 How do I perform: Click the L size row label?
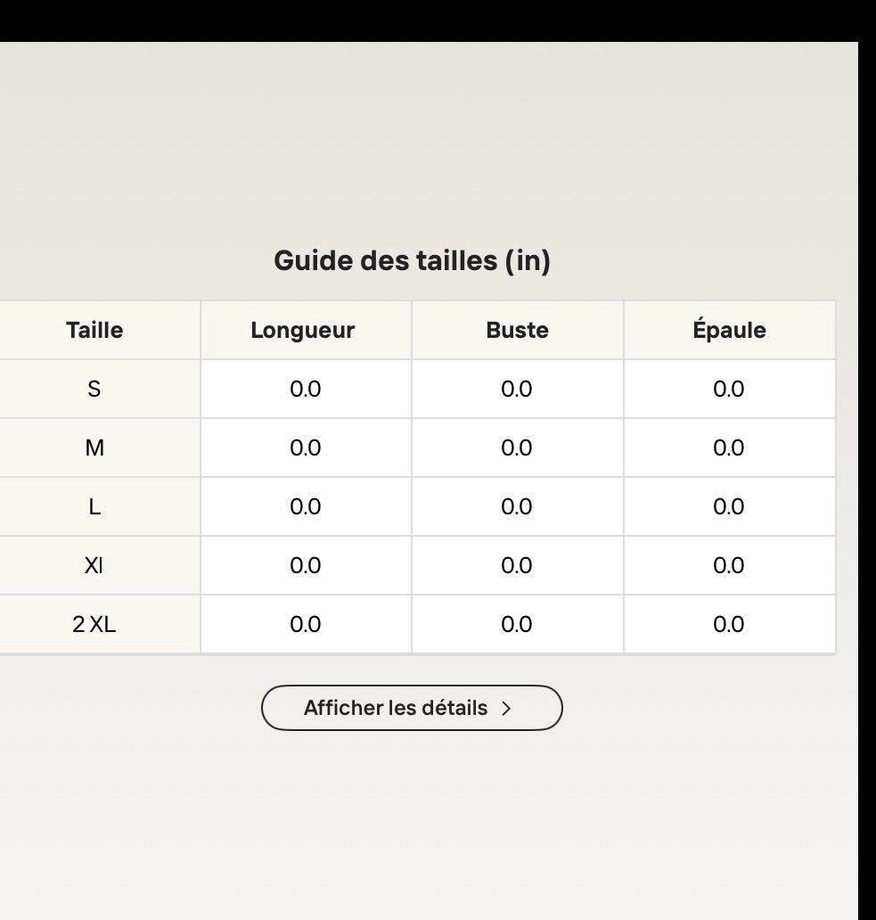pyautogui.click(x=94, y=506)
